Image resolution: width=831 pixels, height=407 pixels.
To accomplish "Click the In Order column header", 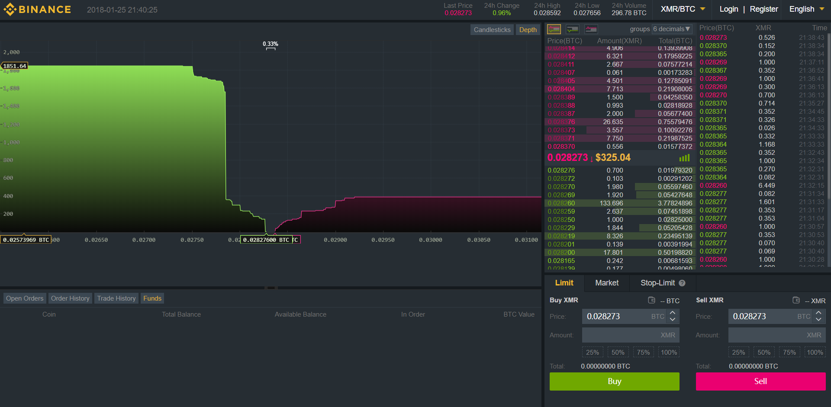I will [x=413, y=314].
